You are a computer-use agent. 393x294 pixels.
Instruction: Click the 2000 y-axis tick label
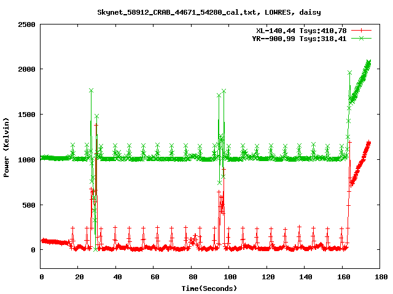(x=26, y=69)
